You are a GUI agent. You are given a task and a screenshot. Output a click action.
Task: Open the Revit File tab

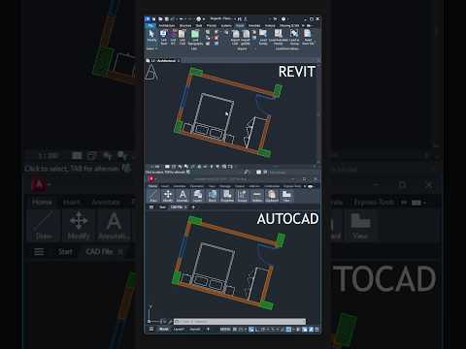coord(150,25)
